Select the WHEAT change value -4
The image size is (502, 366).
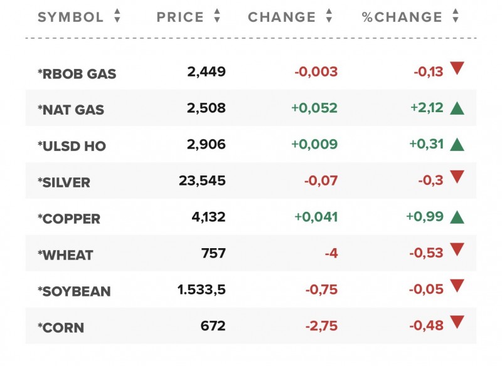(x=331, y=253)
